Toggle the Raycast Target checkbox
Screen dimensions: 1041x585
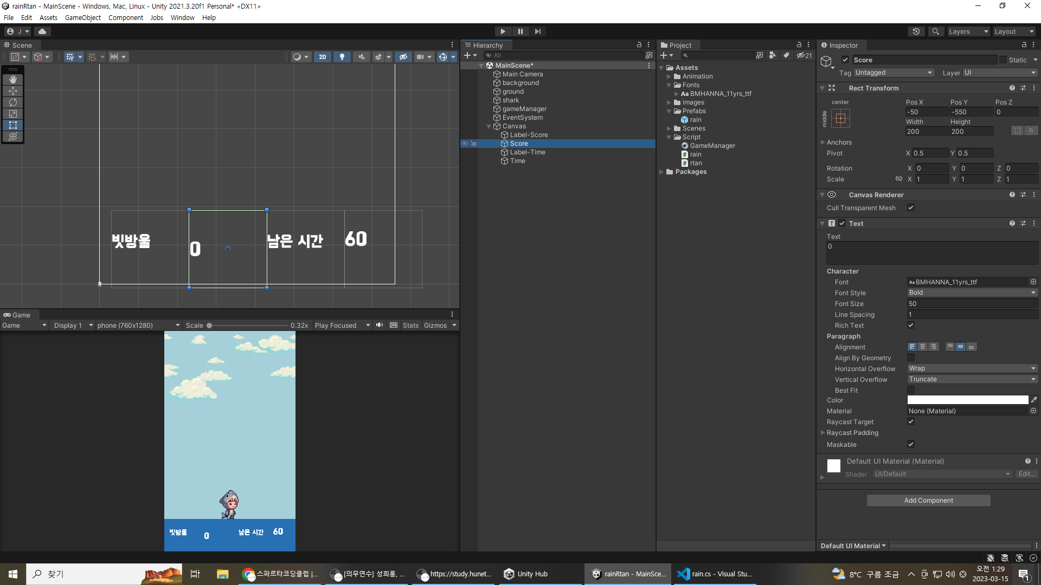point(911,422)
